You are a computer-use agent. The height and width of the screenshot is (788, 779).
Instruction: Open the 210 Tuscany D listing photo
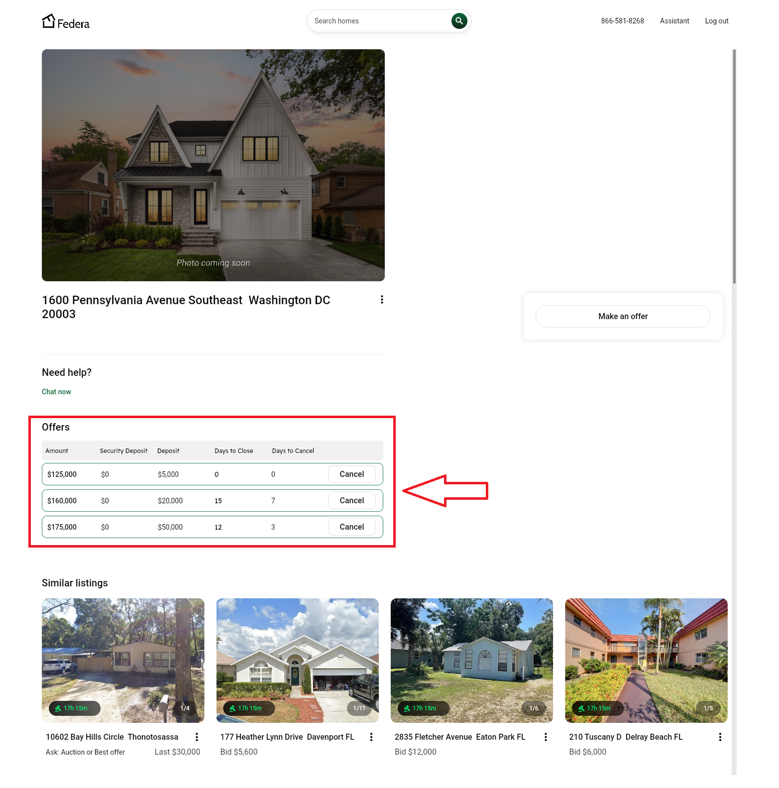646,661
